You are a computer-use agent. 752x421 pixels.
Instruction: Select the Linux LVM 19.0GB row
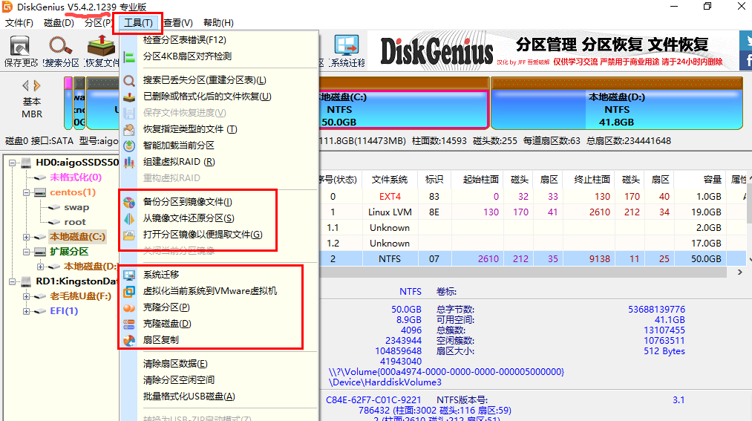pos(532,212)
